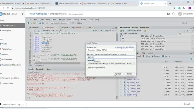Click the source editor vertical scrollbar
Viewport: 194px width, 109px height.
[117, 38]
